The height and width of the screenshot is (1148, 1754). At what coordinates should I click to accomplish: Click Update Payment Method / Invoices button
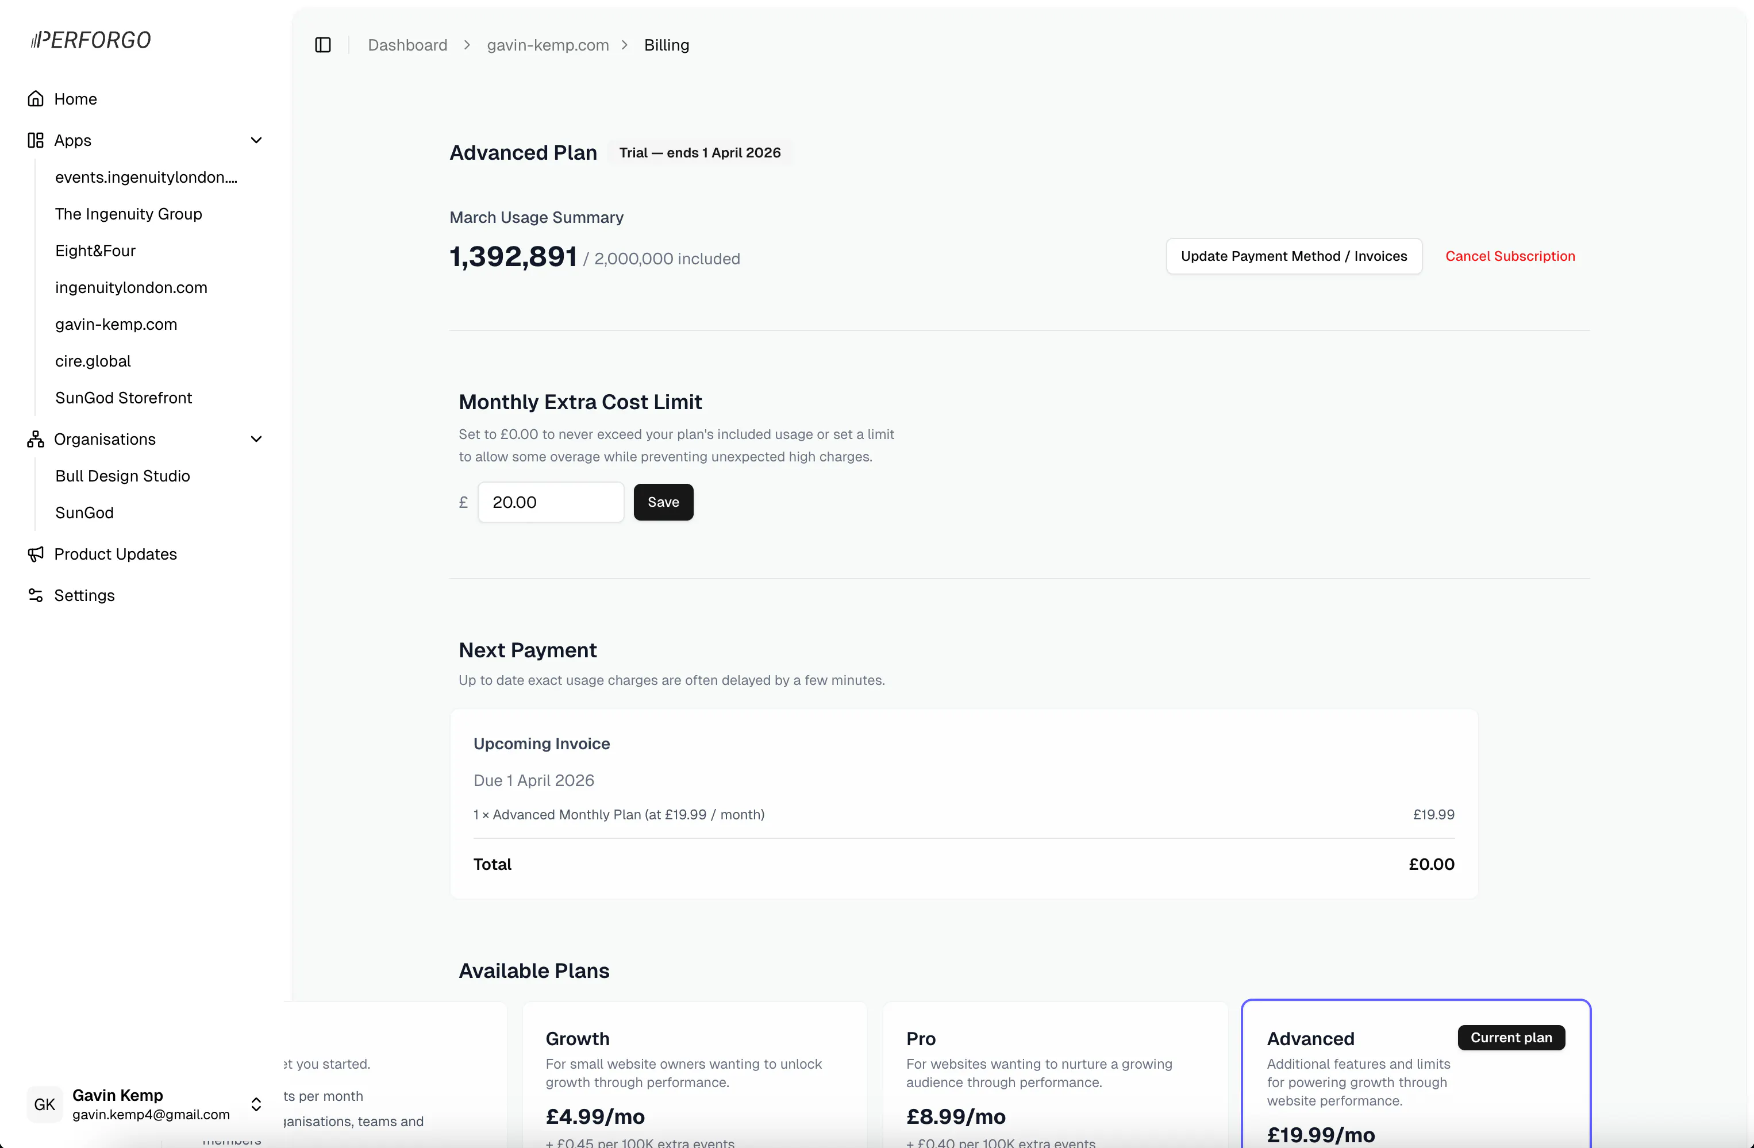click(x=1294, y=256)
